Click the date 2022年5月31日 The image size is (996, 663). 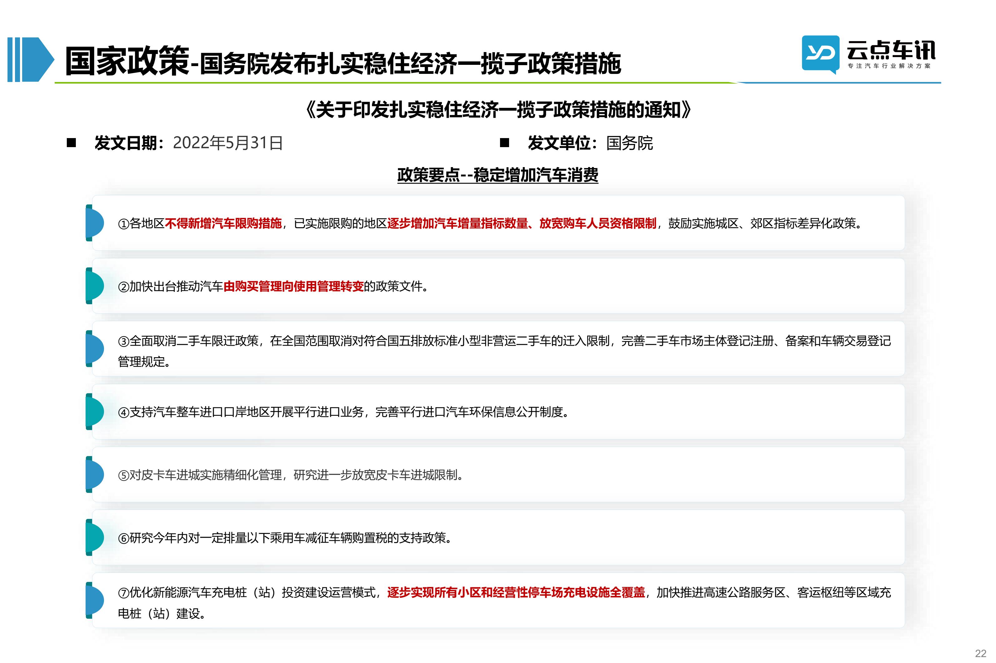(228, 143)
